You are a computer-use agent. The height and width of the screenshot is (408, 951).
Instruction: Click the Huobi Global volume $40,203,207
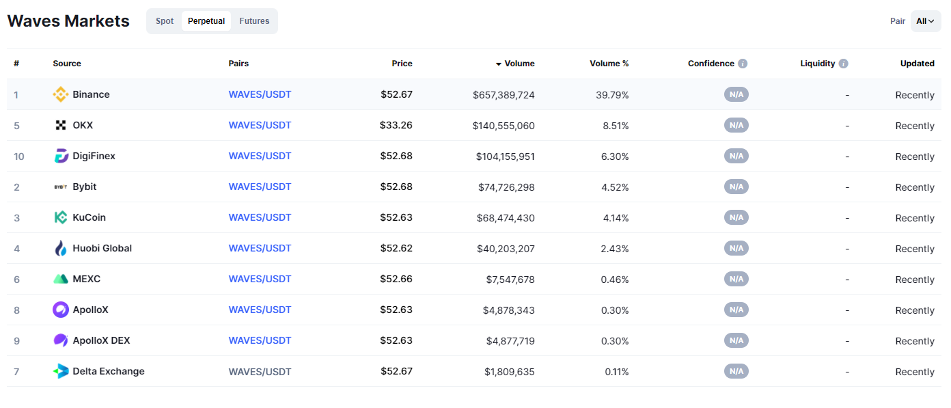click(x=506, y=249)
